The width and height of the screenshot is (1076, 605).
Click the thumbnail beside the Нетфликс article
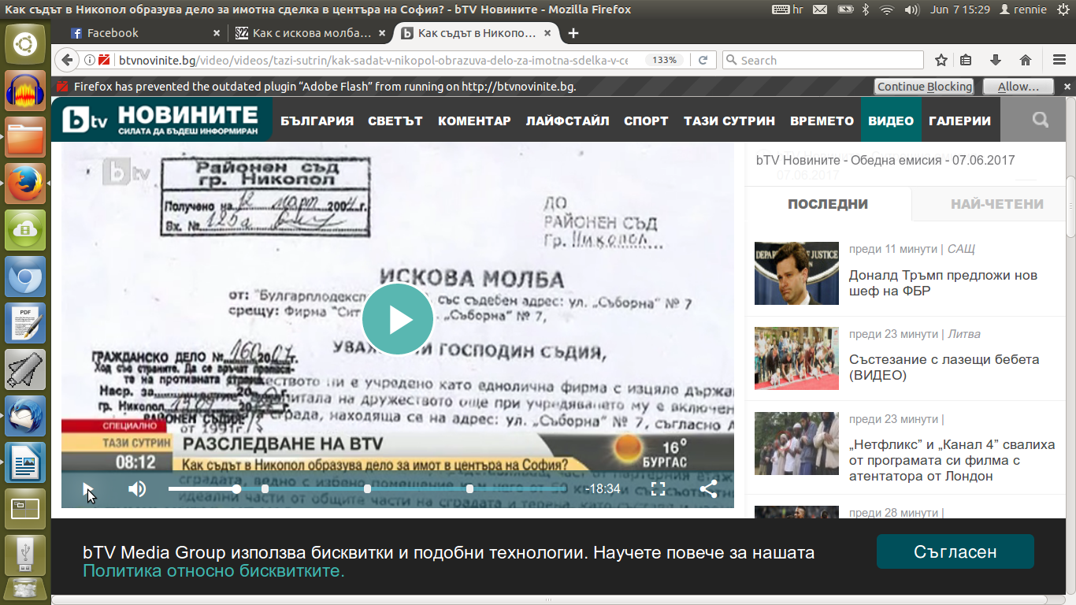tap(796, 444)
